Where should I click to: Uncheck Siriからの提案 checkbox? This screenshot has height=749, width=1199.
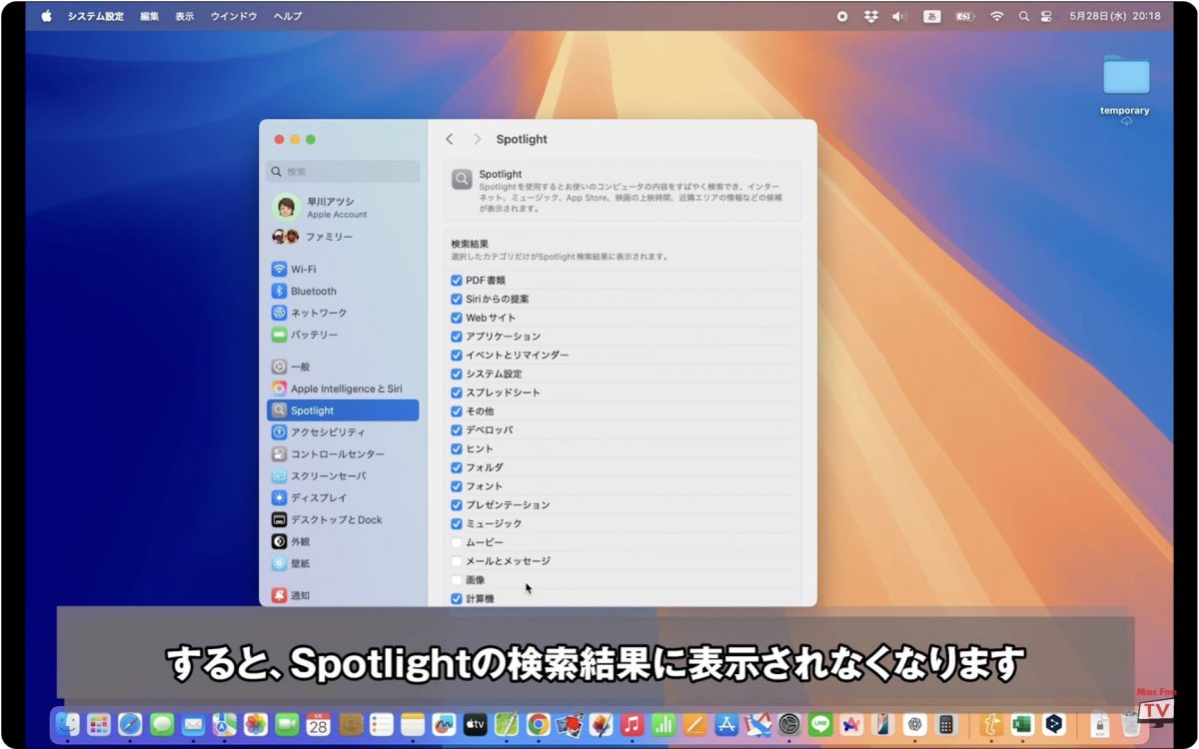457,300
